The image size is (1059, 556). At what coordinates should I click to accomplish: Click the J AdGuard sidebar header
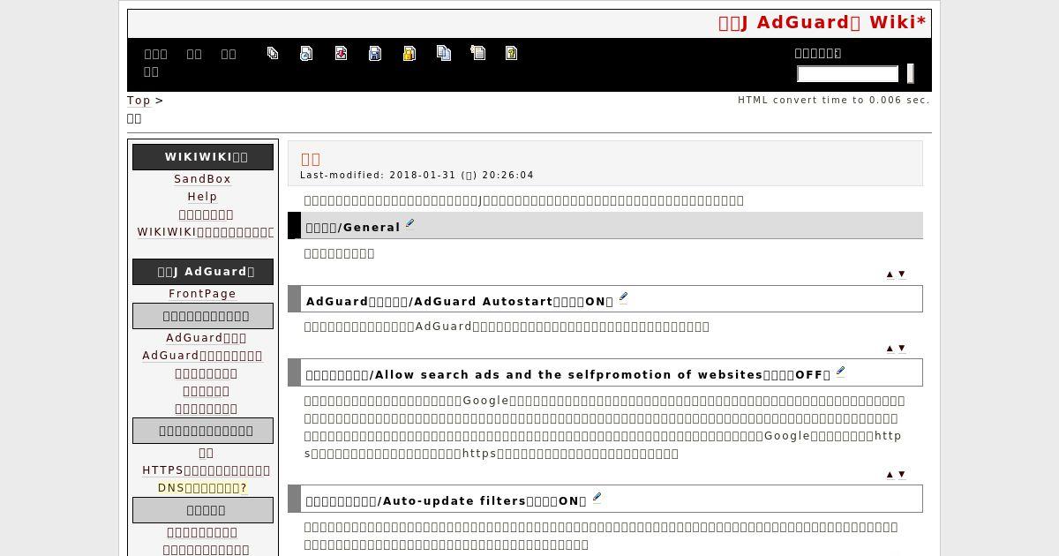click(x=203, y=272)
